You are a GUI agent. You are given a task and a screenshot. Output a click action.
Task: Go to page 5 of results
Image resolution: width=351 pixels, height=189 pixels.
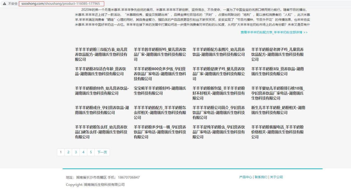click(x=91, y=152)
